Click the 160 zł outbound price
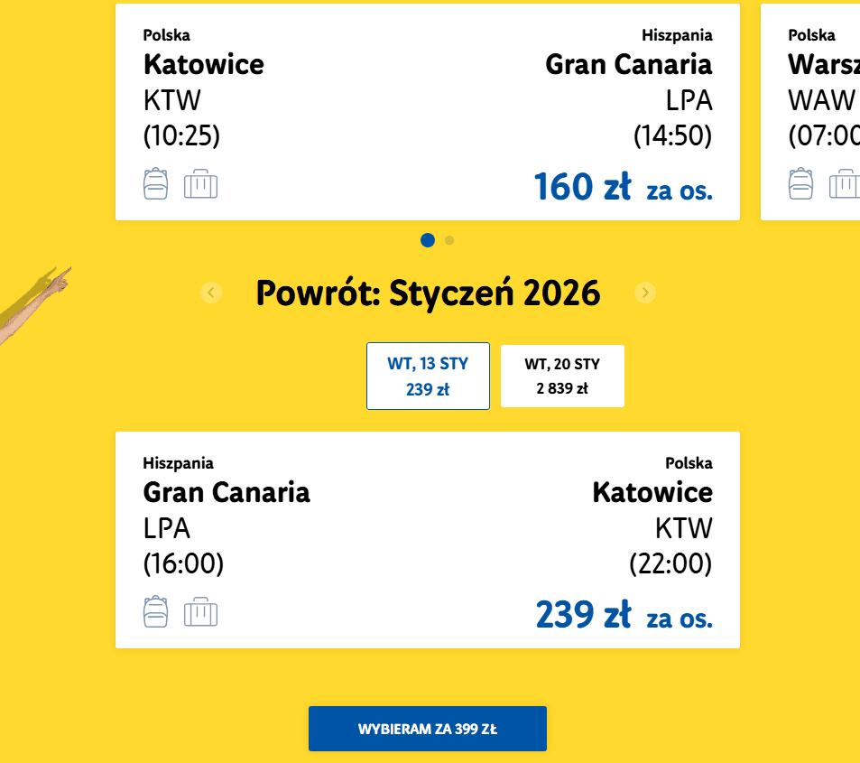This screenshot has width=860, height=763. [582, 187]
